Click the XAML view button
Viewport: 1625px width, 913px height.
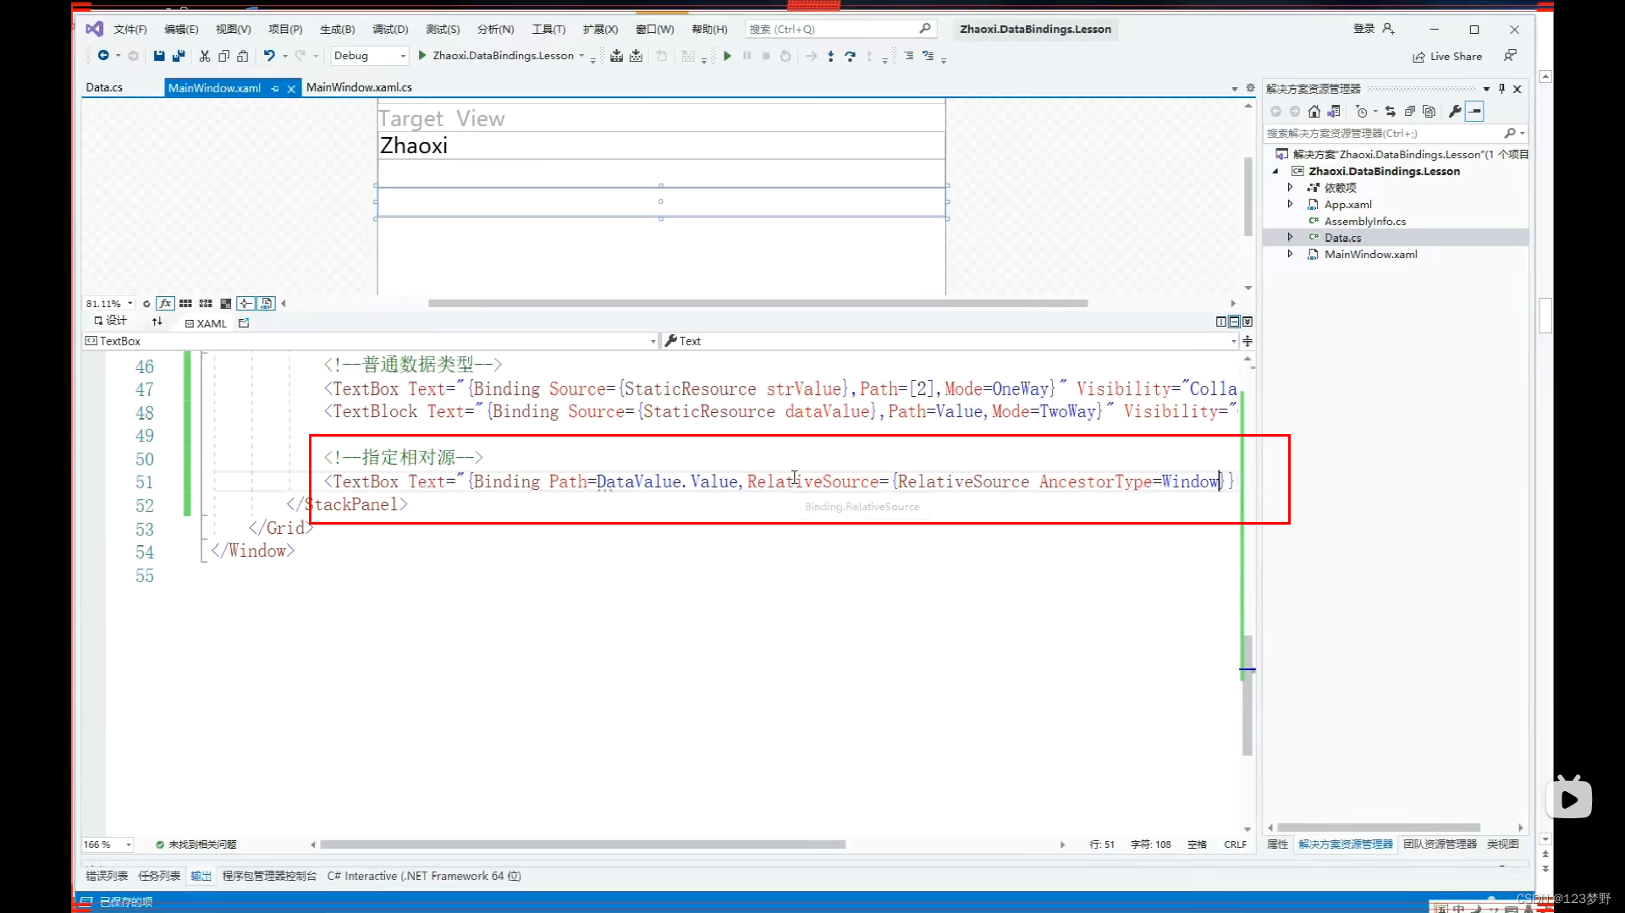click(x=206, y=323)
